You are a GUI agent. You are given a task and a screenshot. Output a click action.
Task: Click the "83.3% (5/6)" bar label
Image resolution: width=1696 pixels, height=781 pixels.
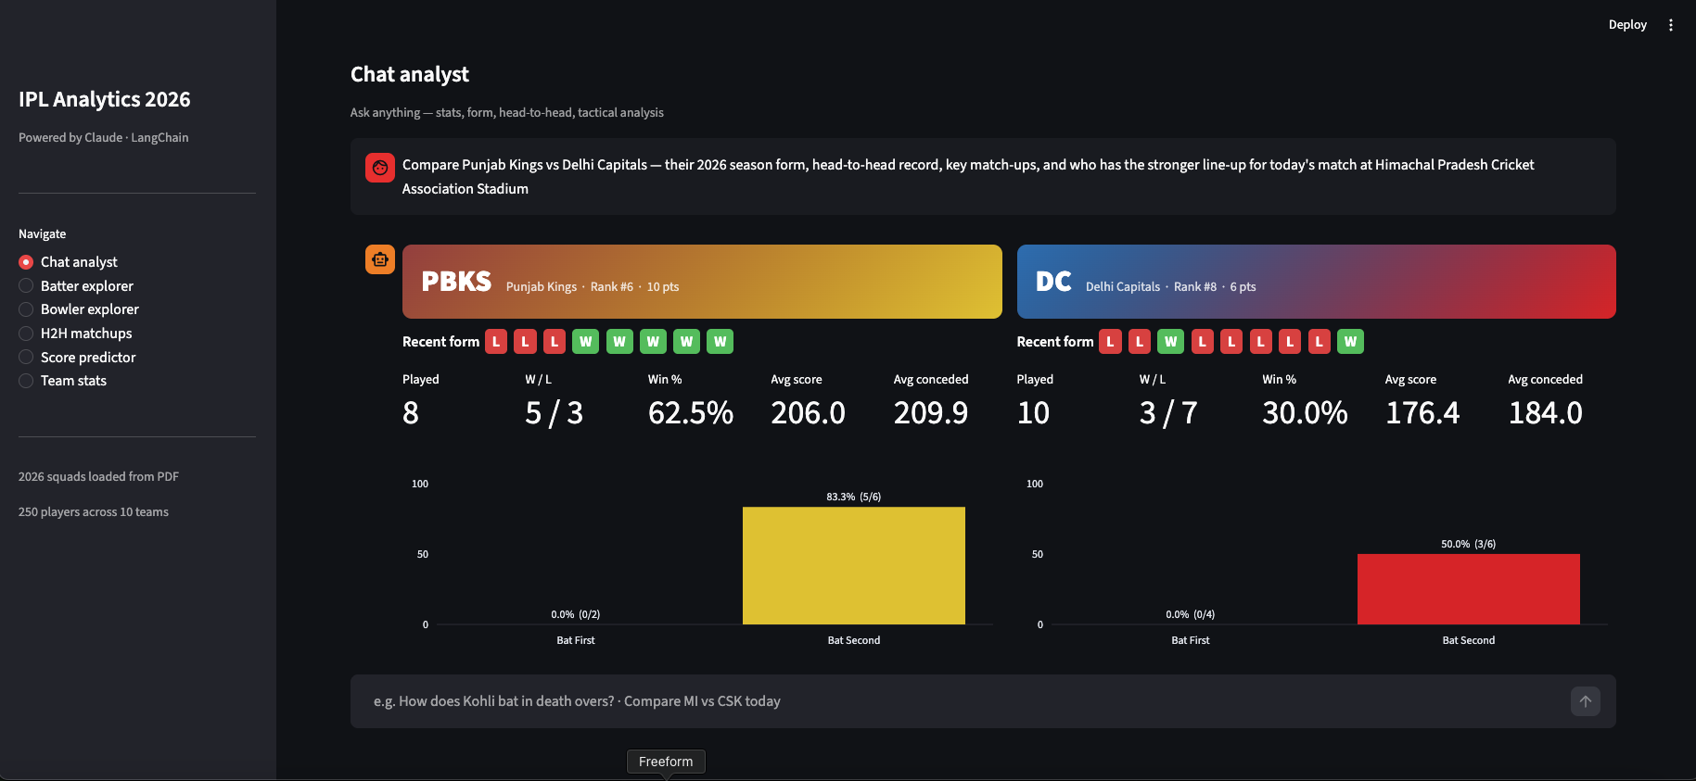(854, 497)
